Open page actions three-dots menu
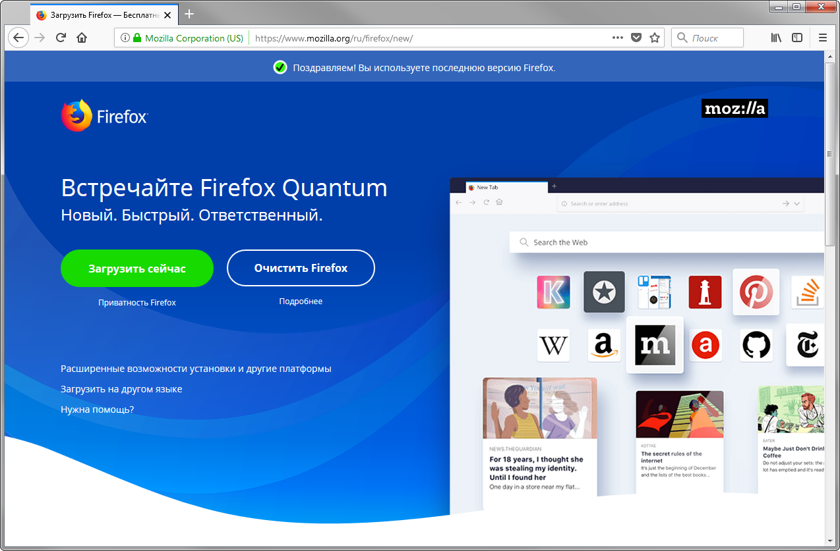Viewport: 840px width, 551px height. (x=618, y=38)
